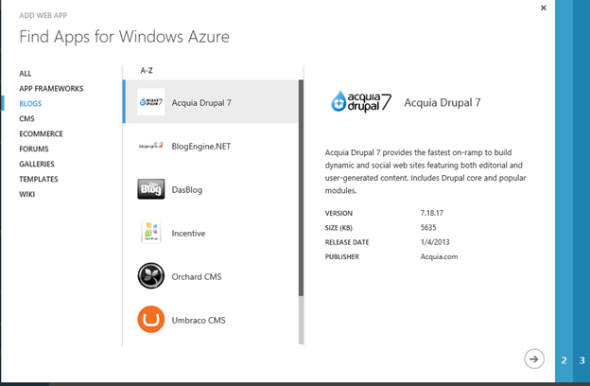Click the release date 1/4/2013
This screenshot has height=386, width=590.
click(435, 242)
